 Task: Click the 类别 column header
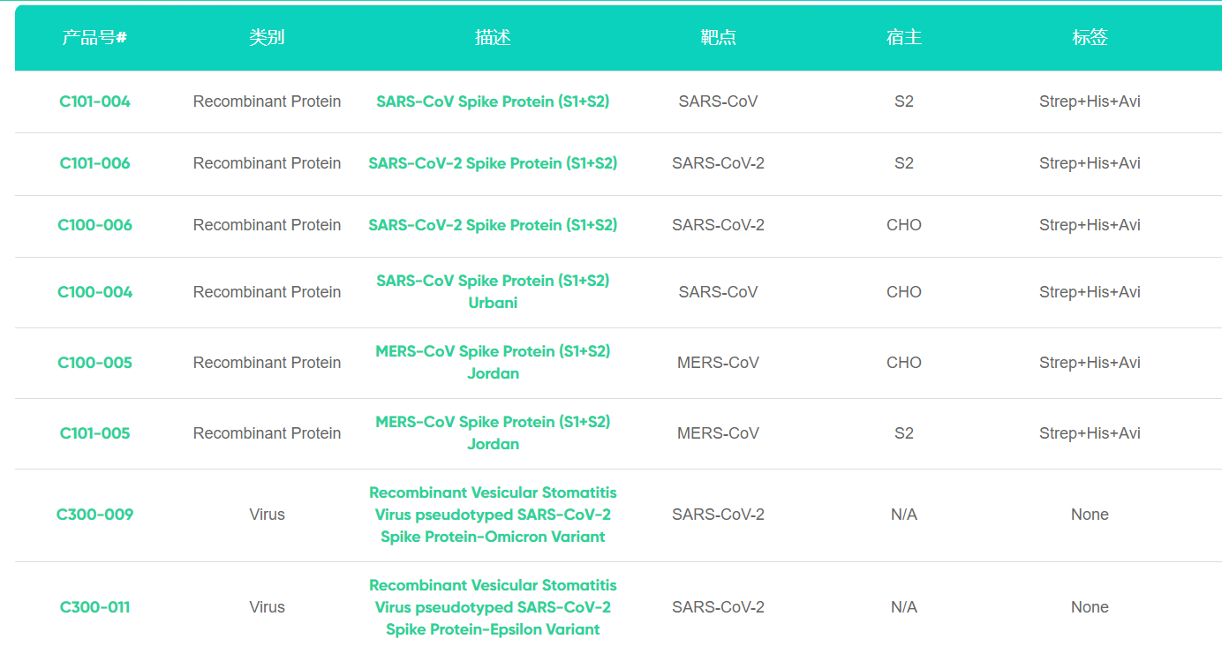[x=267, y=38]
